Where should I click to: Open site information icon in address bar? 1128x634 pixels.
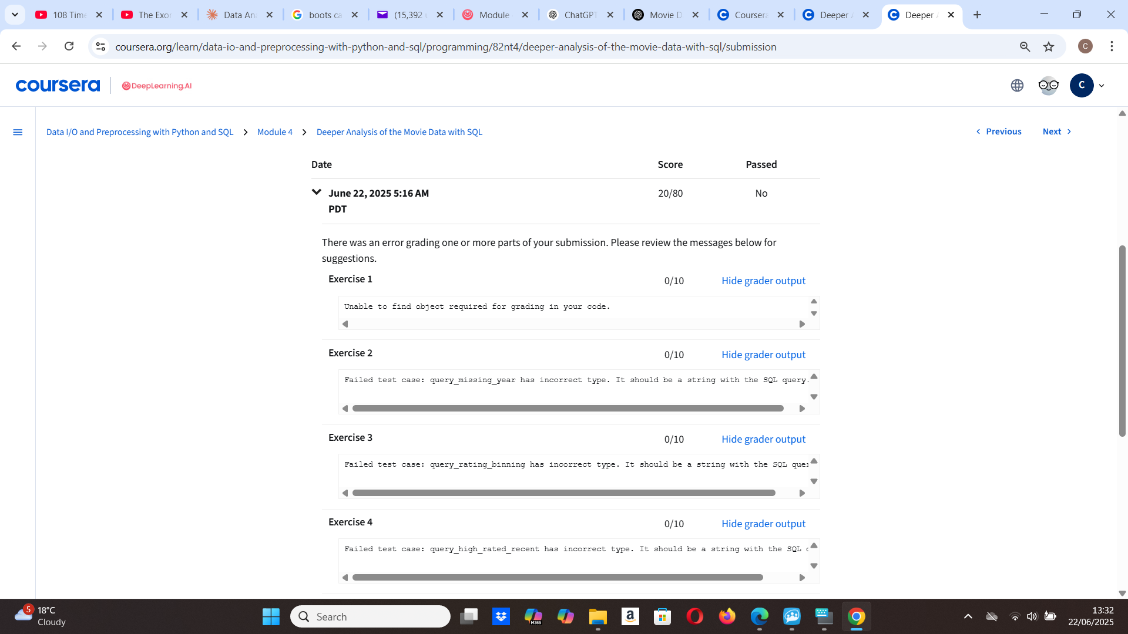(x=100, y=46)
